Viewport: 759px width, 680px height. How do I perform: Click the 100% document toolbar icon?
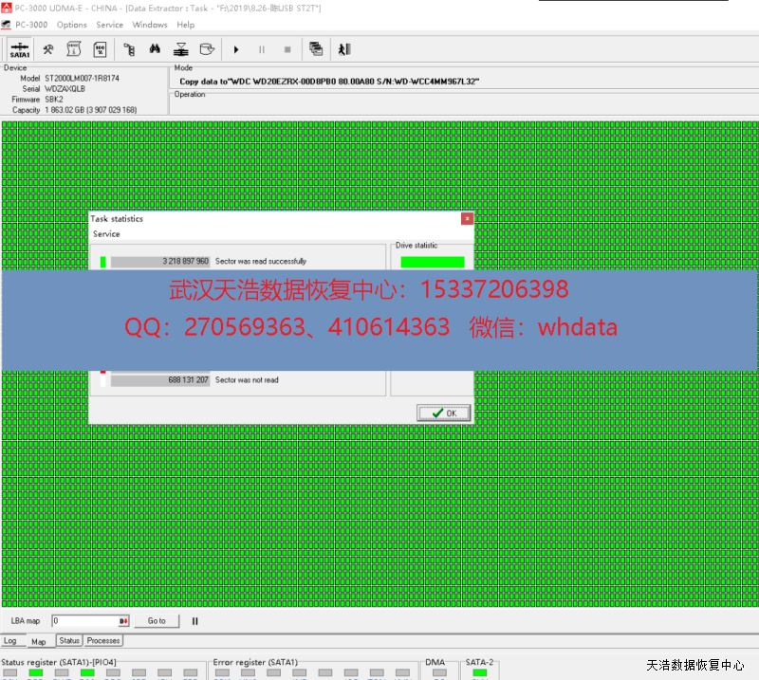tap(99, 49)
